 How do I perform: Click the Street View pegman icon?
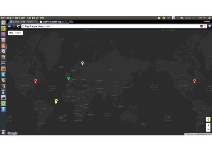pyautogui.click(x=208, y=119)
